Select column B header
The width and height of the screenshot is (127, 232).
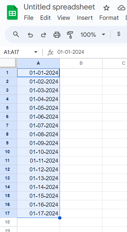point(81,63)
